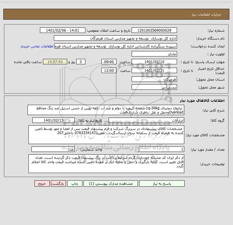
Task: Click the goods specifications text box
Action: (x=106, y=135)
